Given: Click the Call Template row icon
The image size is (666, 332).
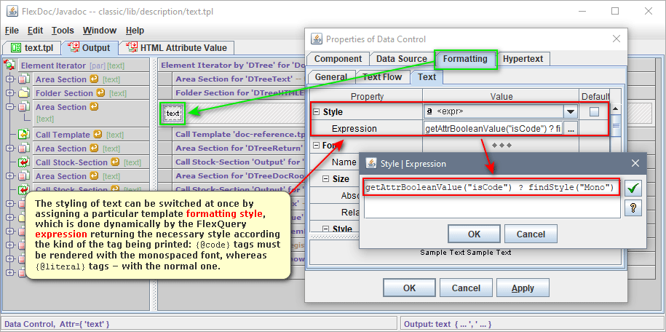Looking at the screenshot, I should (x=23, y=135).
